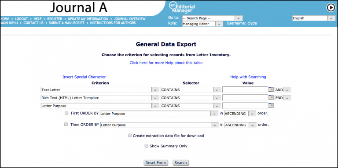Viewport: 338px width, 168px height.
Task: Open the Rich Text (HTML) Letter Template dropdown
Action: (100, 98)
